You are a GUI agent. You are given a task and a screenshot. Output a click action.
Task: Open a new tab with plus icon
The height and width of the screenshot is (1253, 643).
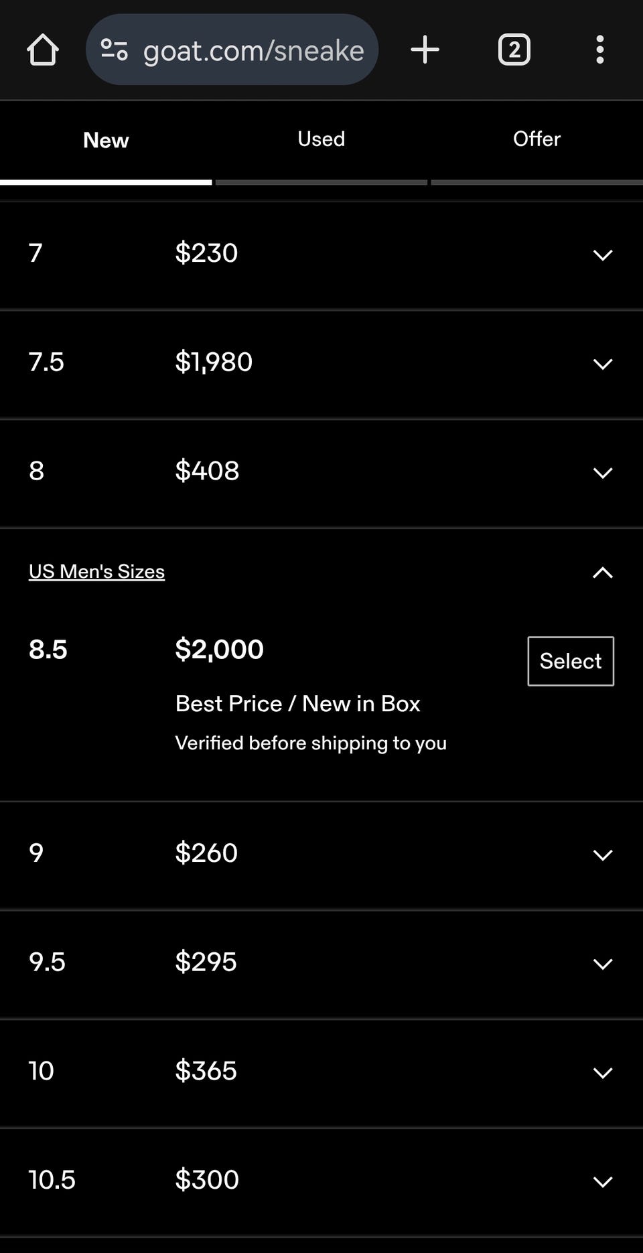tap(425, 50)
